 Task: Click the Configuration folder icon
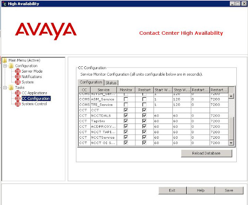click(x=11, y=66)
